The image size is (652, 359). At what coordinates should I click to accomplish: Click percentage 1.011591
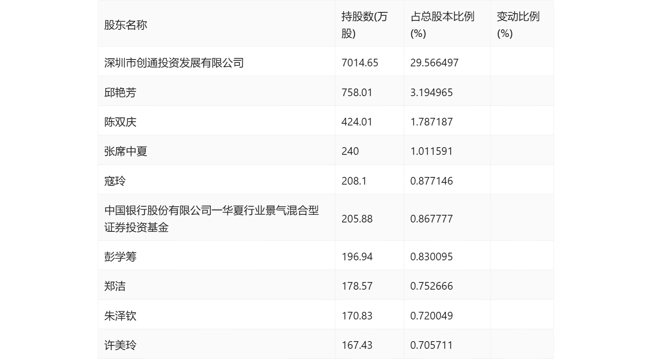pos(431,151)
